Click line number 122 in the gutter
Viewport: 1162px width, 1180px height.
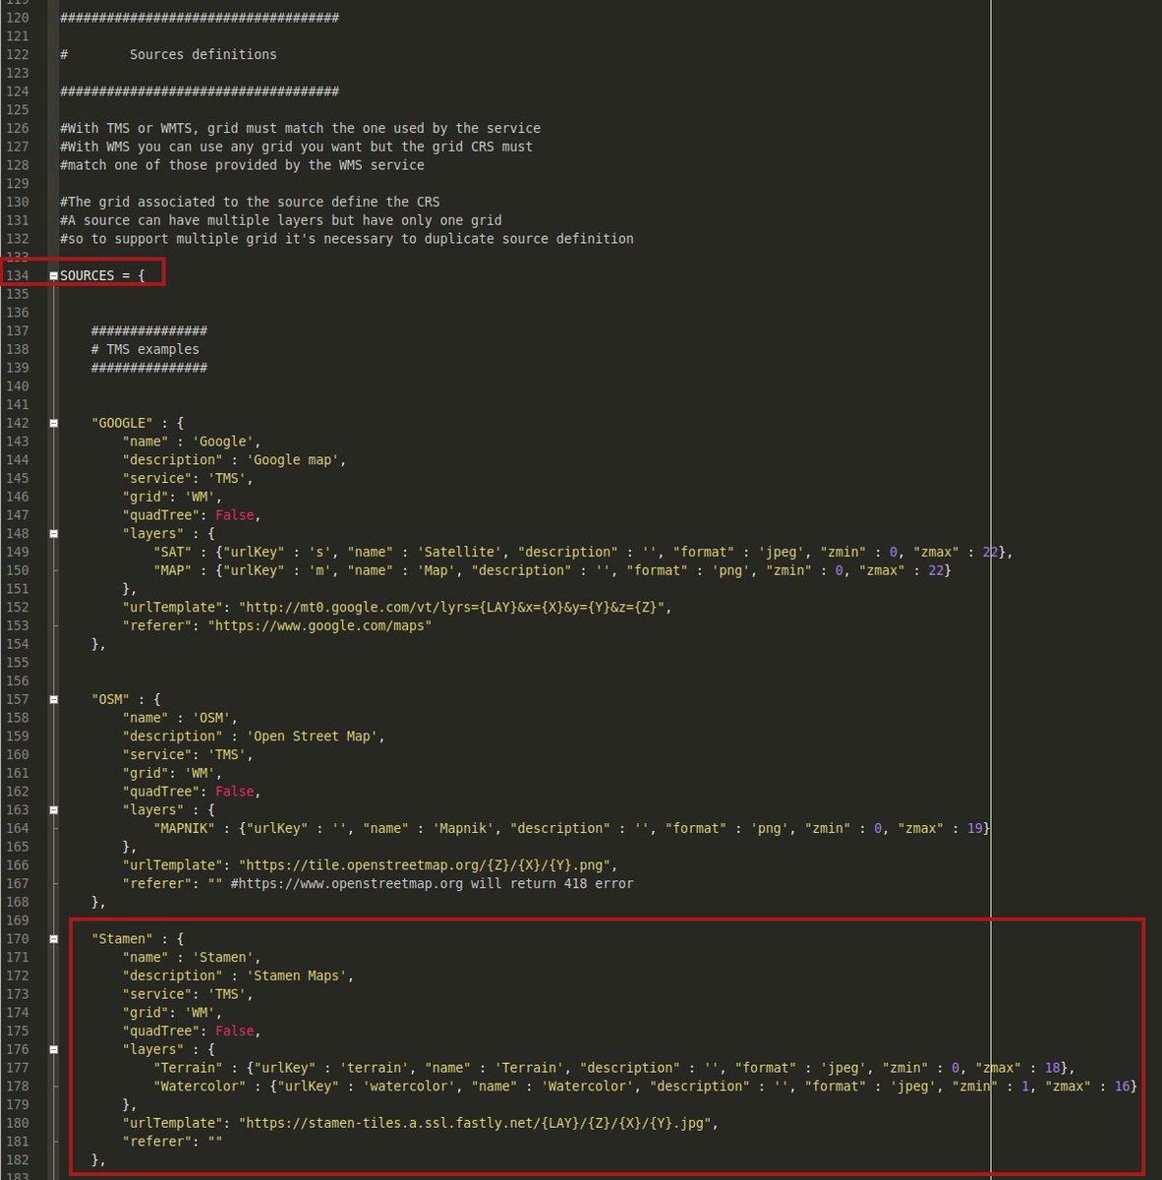click(x=18, y=55)
